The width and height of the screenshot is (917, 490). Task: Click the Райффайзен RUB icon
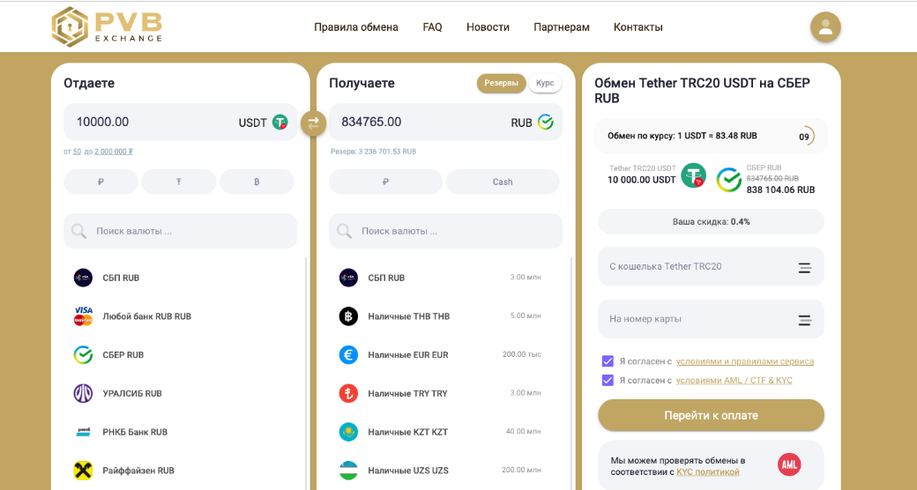tap(83, 471)
